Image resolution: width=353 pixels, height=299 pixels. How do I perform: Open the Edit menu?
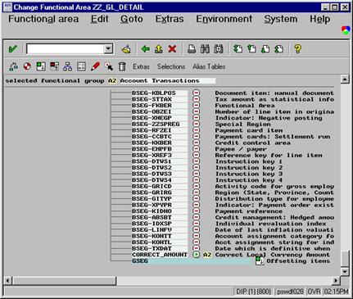pyautogui.click(x=99, y=19)
